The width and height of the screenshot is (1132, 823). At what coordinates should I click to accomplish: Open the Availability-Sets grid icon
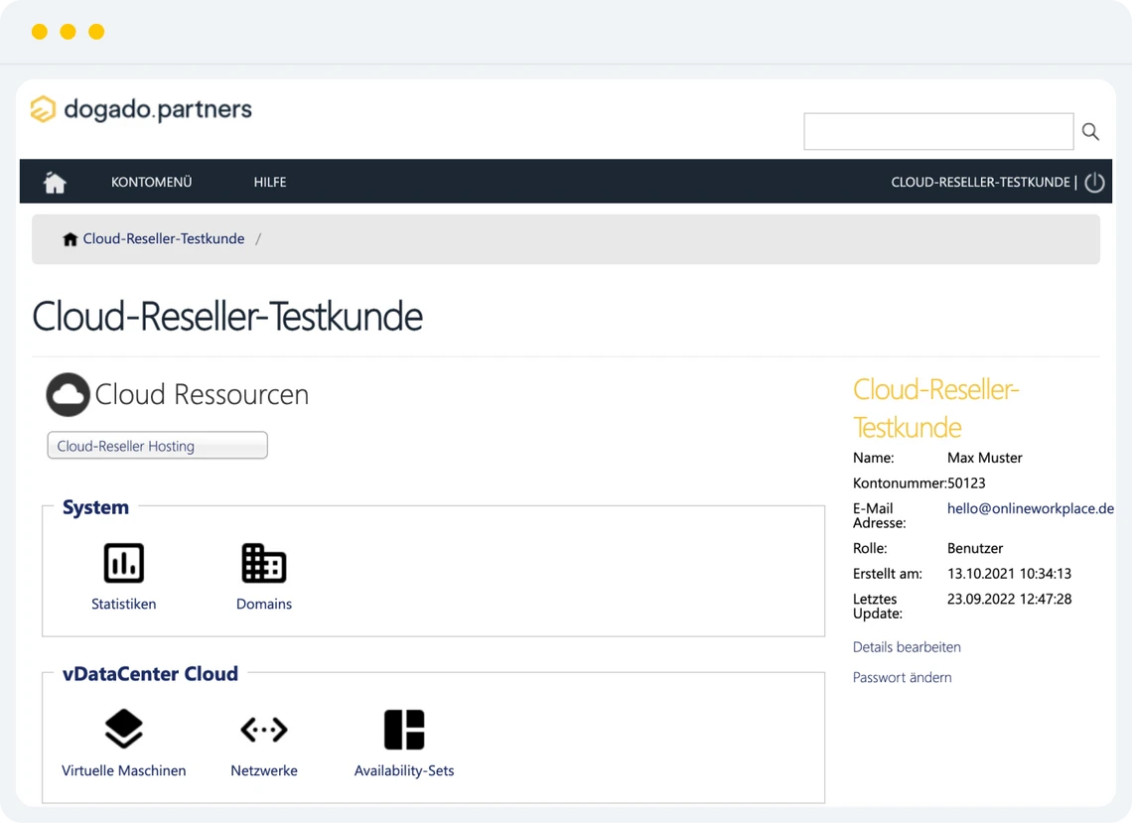404,730
